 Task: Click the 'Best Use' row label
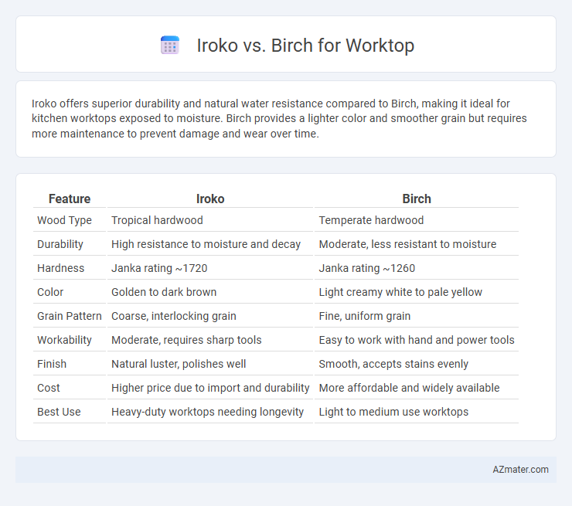(x=59, y=412)
